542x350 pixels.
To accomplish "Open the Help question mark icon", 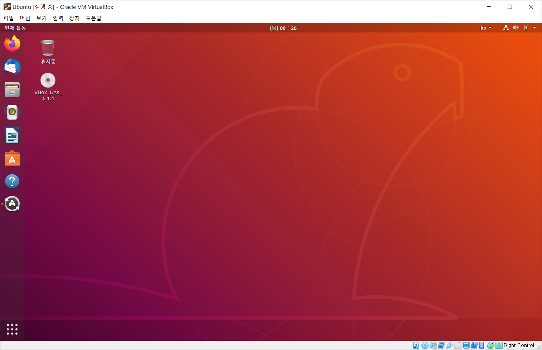I will [12, 181].
